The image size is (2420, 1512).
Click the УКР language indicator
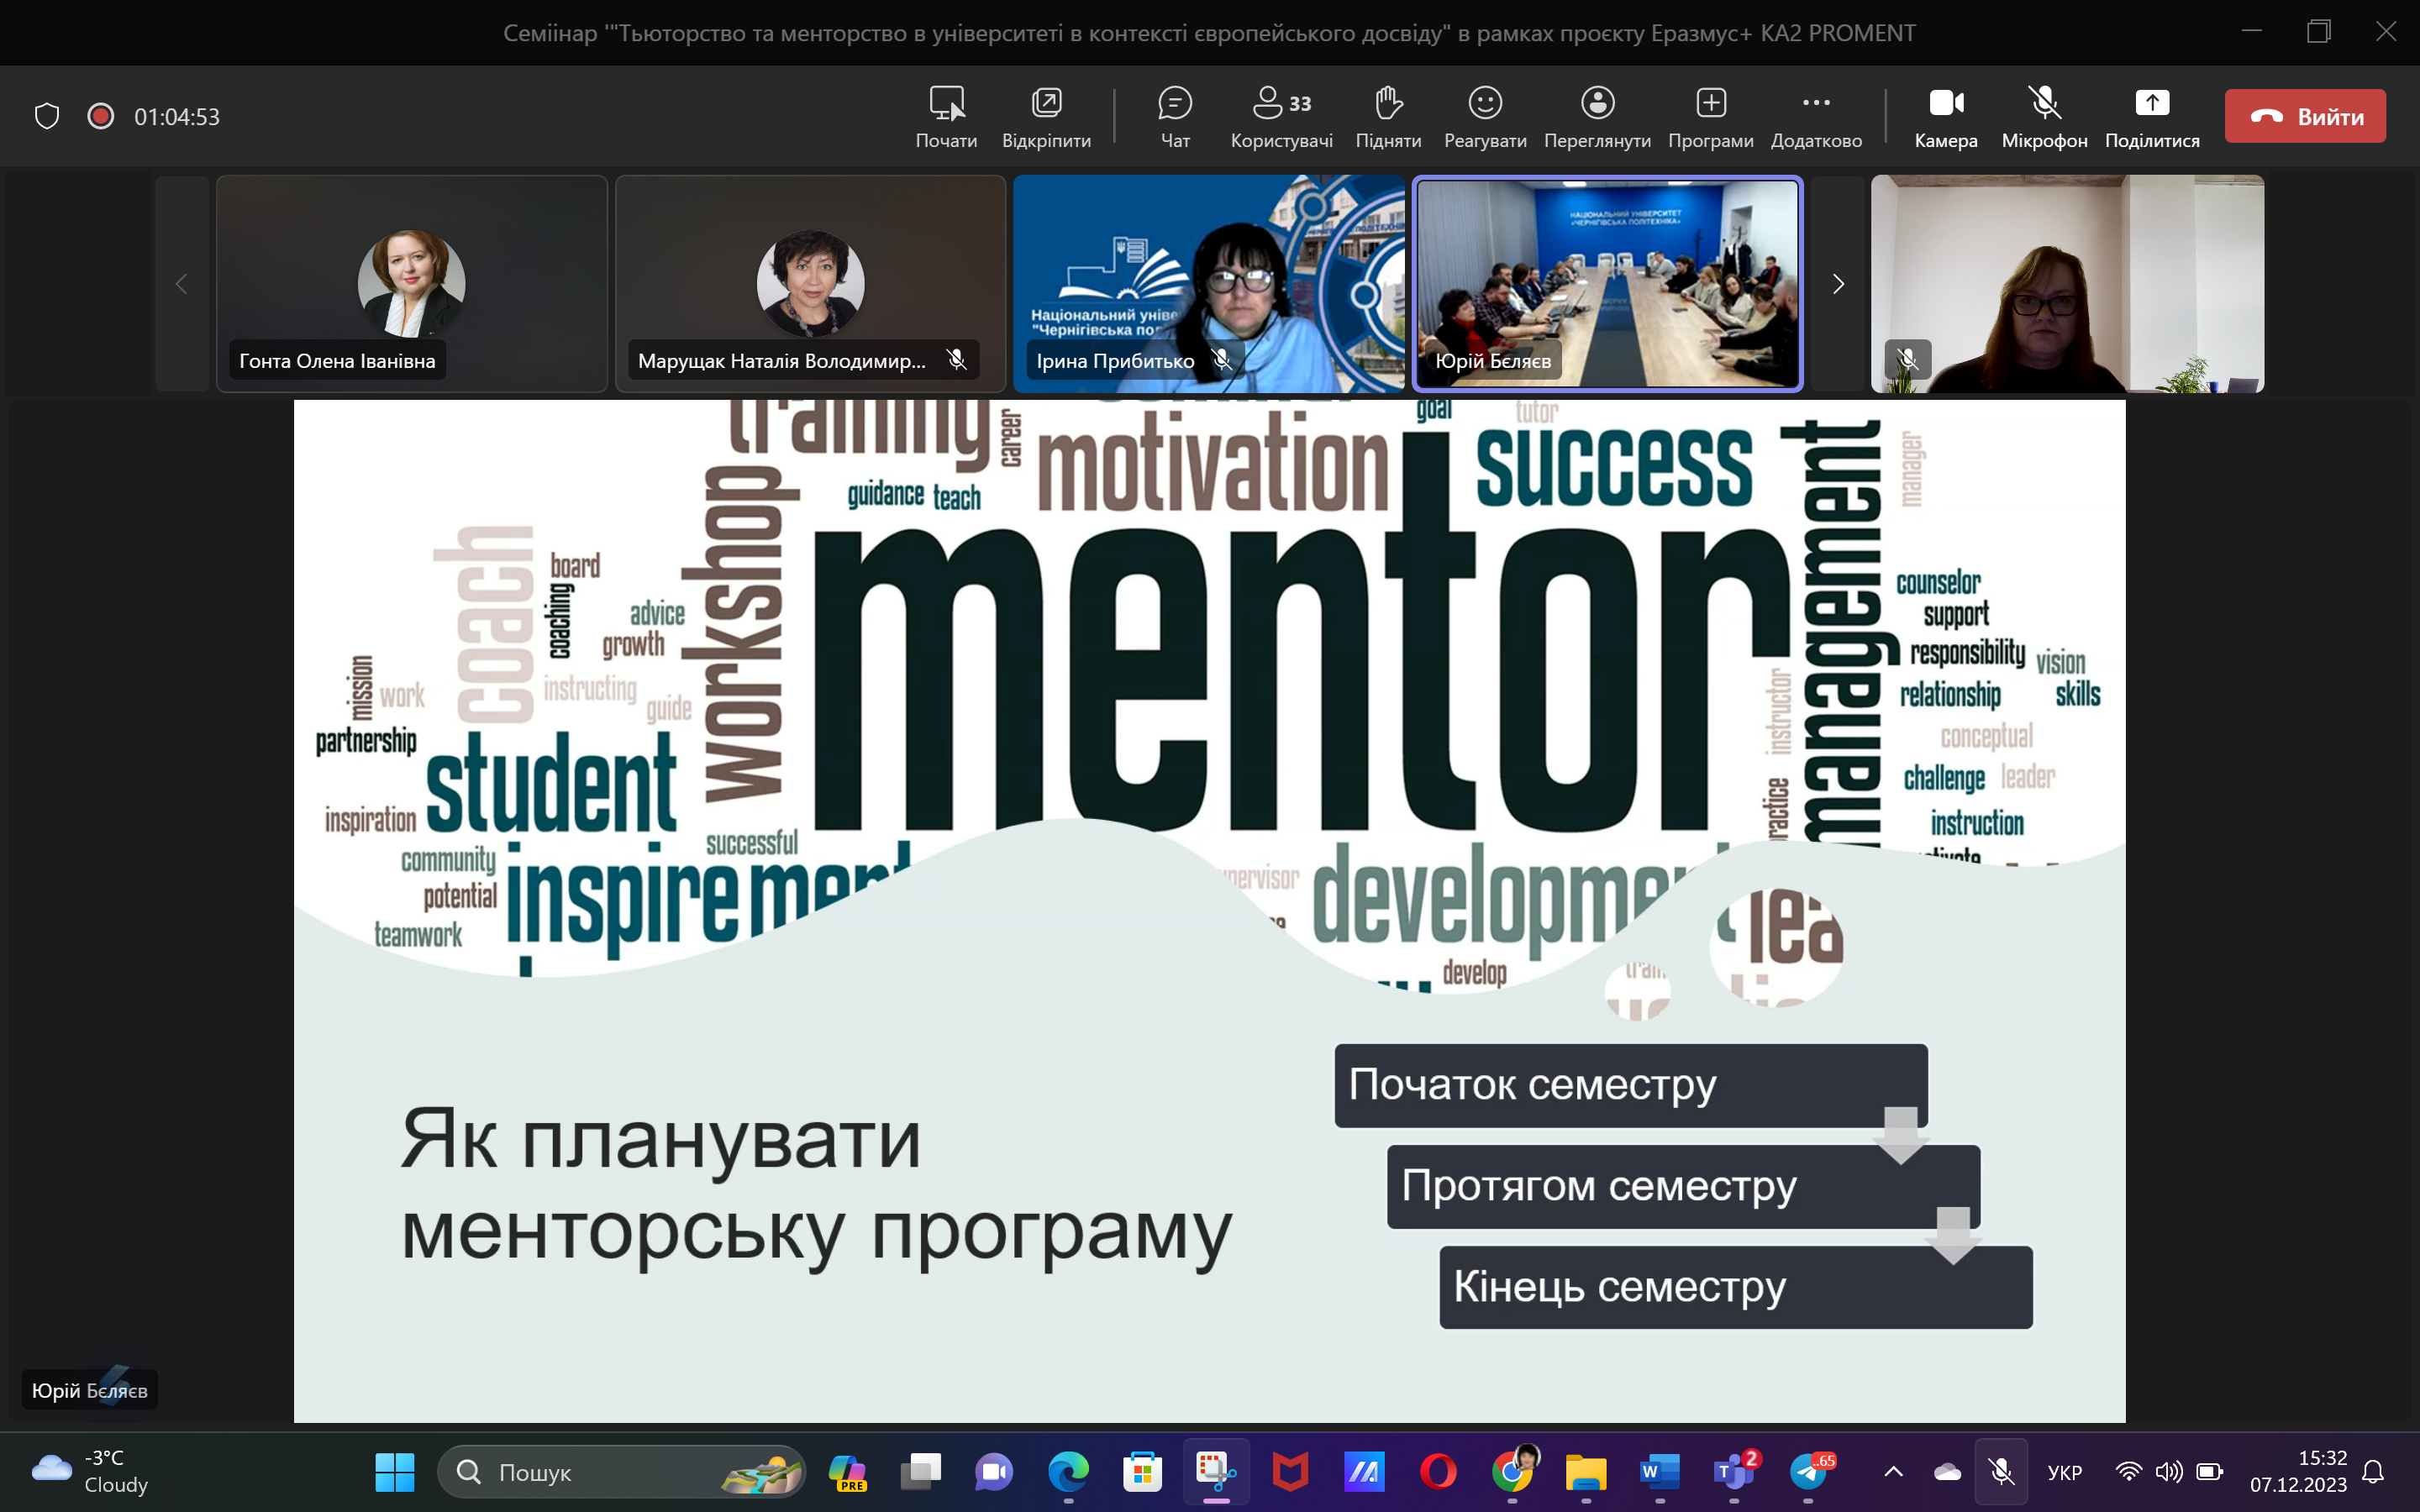click(2064, 1472)
